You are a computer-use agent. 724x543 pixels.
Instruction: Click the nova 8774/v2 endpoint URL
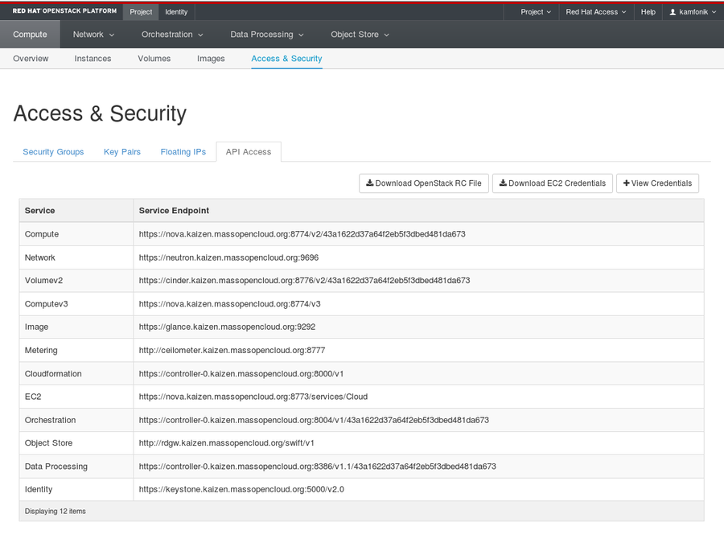tap(302, 234)
